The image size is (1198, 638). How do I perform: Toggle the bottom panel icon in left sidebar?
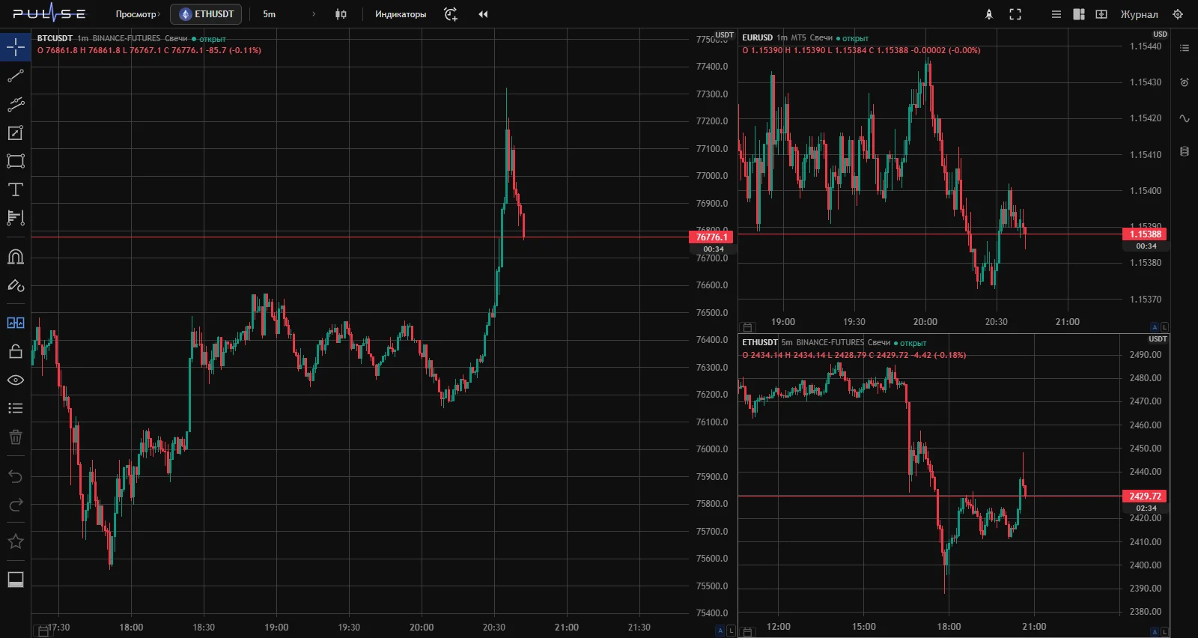click(15, 579)
